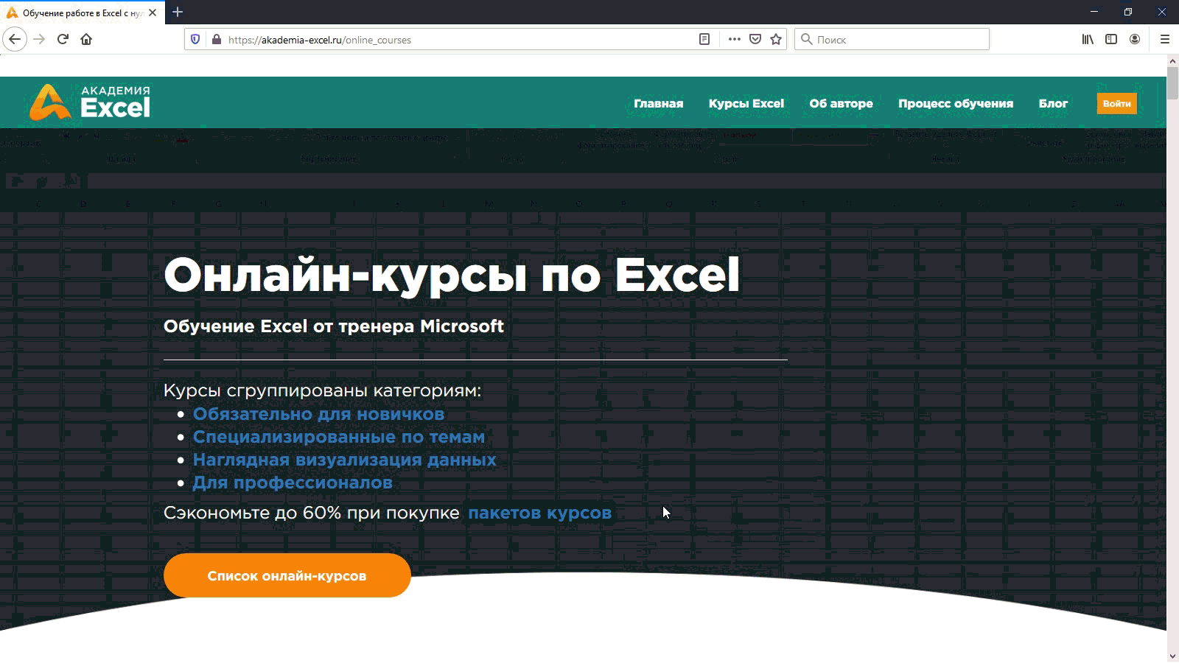Close the Обучение работе в Excel tab

153,13
